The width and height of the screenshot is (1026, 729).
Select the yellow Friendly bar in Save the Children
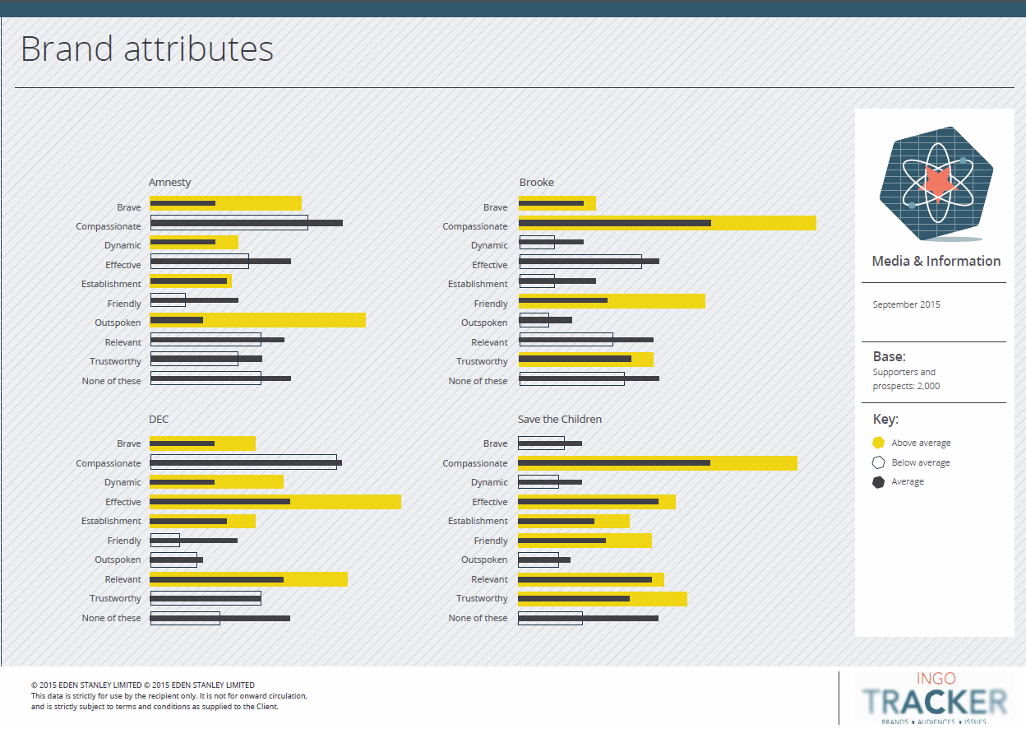click(x=585, y=541)
